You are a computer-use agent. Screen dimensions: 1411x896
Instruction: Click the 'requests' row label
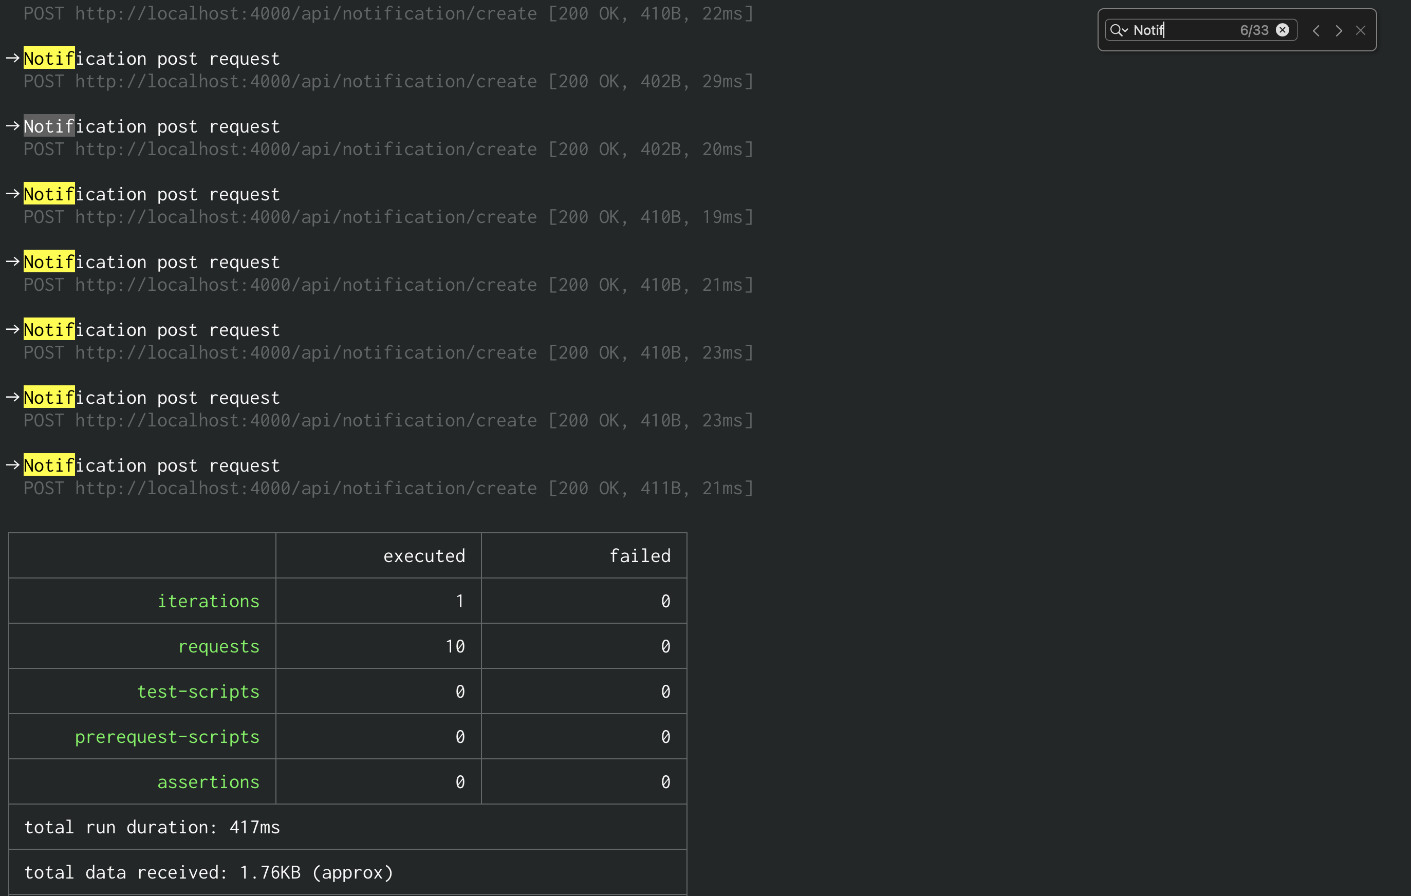[x=218, y=646]
